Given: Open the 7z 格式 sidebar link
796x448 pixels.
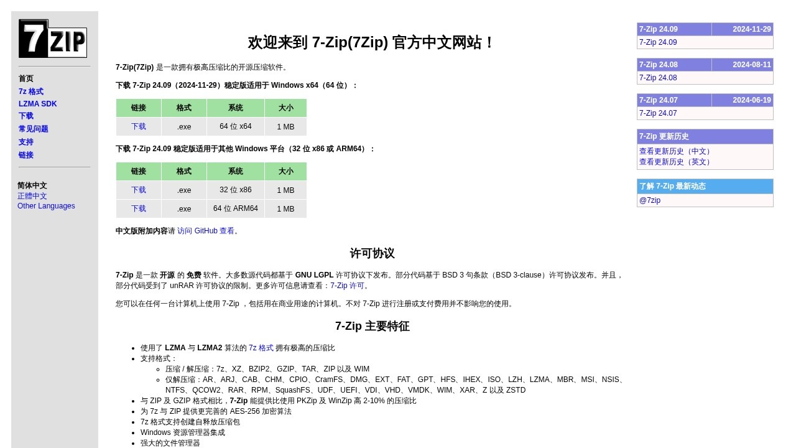Looking at the screenshot, I should click(x=31, y=91).
